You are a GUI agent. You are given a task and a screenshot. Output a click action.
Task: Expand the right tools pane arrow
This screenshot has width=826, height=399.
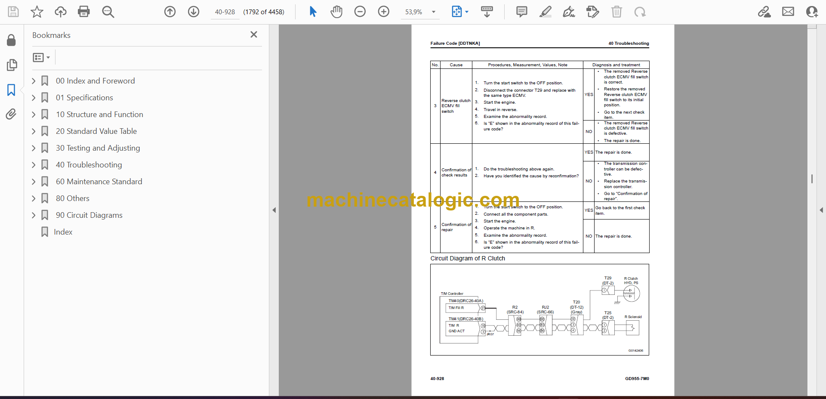click(821, 210)
